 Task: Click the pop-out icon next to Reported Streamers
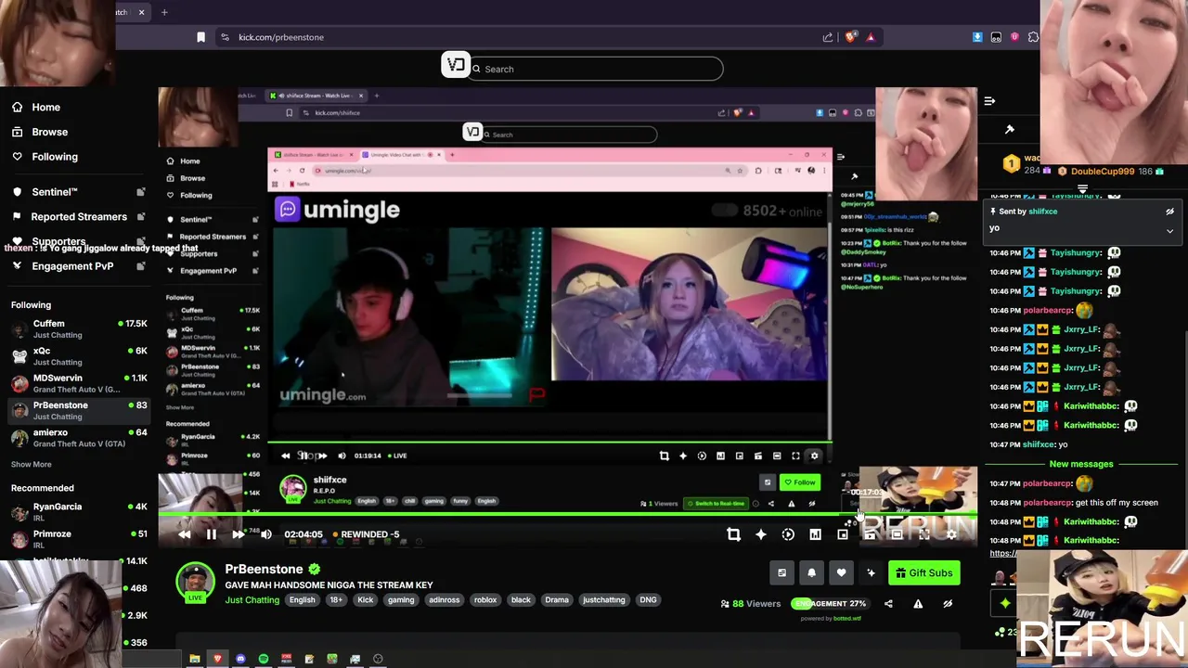point(141,217)
